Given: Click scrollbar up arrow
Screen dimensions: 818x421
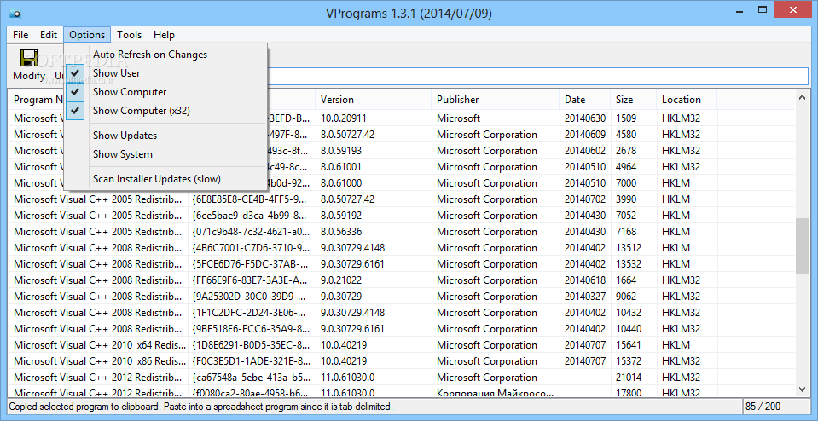Looking at the screenshot, I should point(803,97).
